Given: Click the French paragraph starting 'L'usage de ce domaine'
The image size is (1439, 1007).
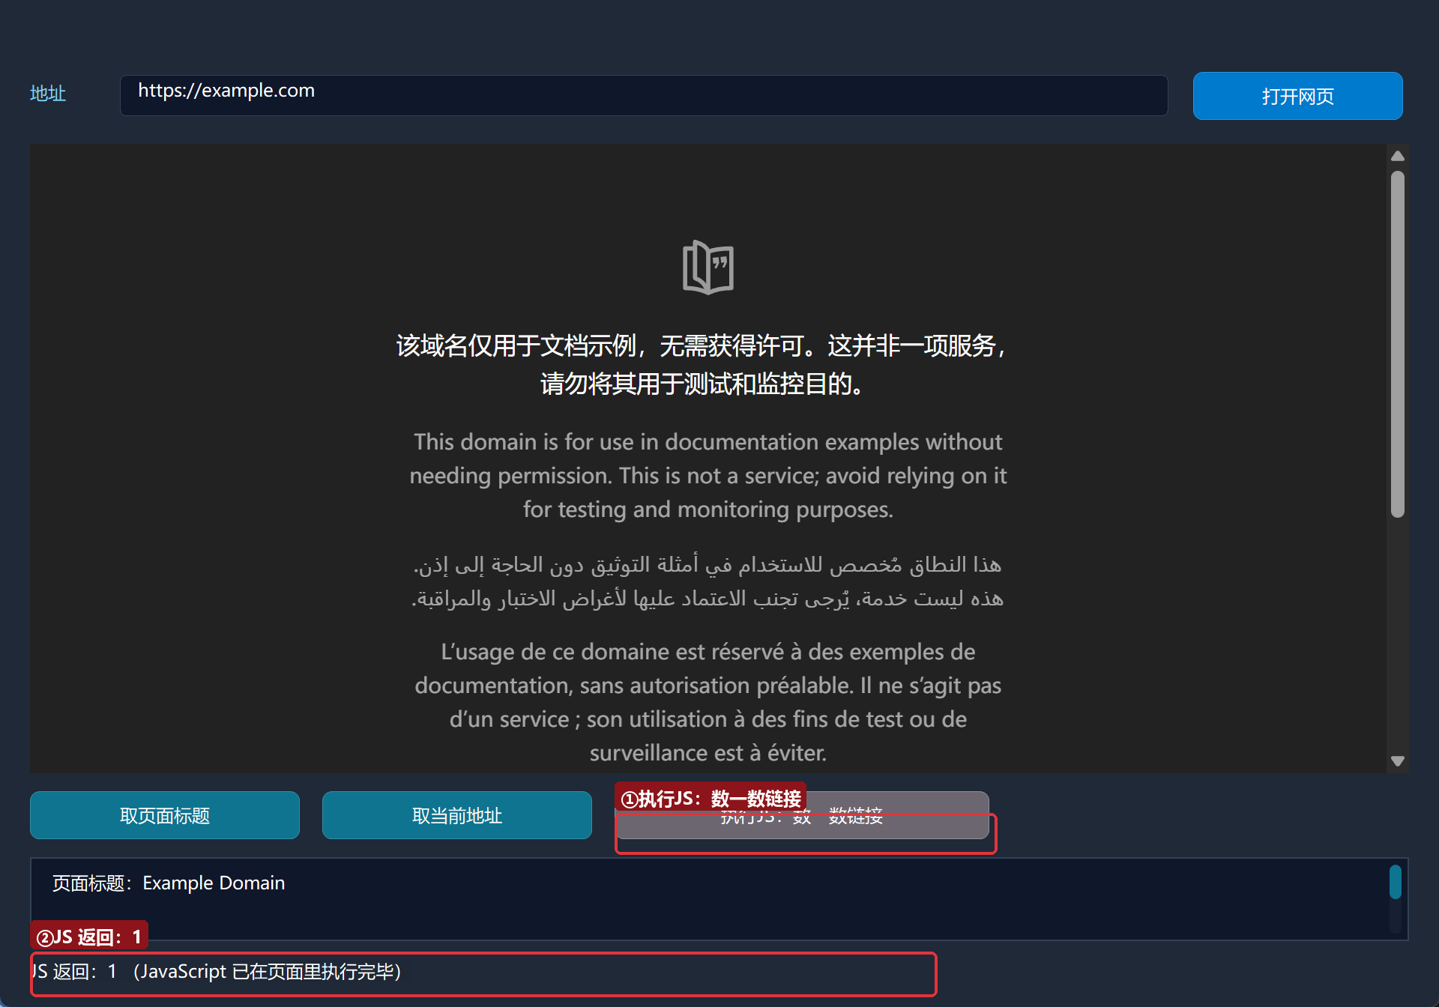Looking at the screenshot, I should [x=708, y=702].
